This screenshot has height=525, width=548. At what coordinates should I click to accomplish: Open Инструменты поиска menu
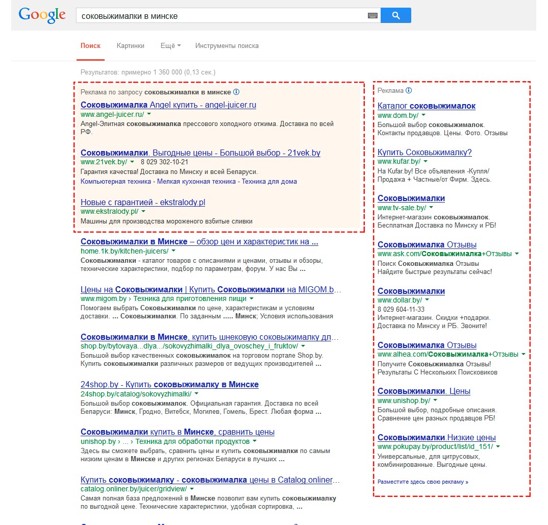tap(227, 46)
